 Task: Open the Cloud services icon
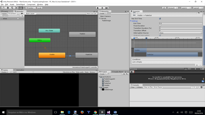pos(164,8)
